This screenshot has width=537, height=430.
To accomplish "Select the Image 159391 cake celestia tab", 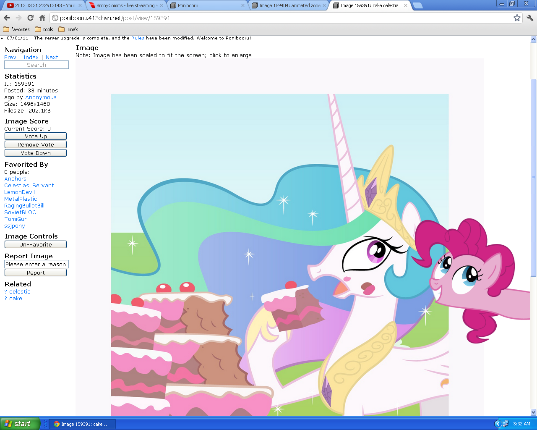I will 369,5.
